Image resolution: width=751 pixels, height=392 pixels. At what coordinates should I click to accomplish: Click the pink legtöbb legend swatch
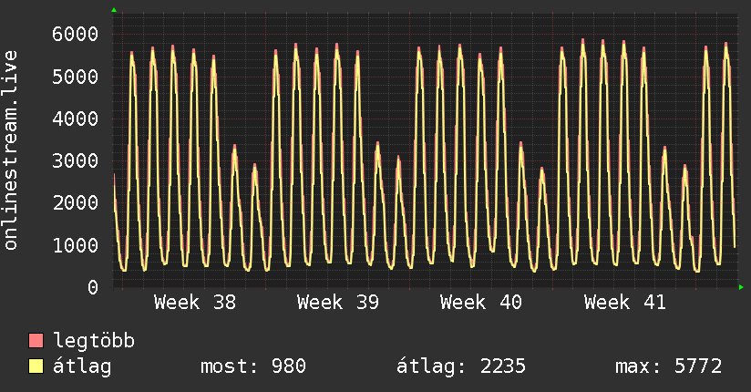coord(36,341)
